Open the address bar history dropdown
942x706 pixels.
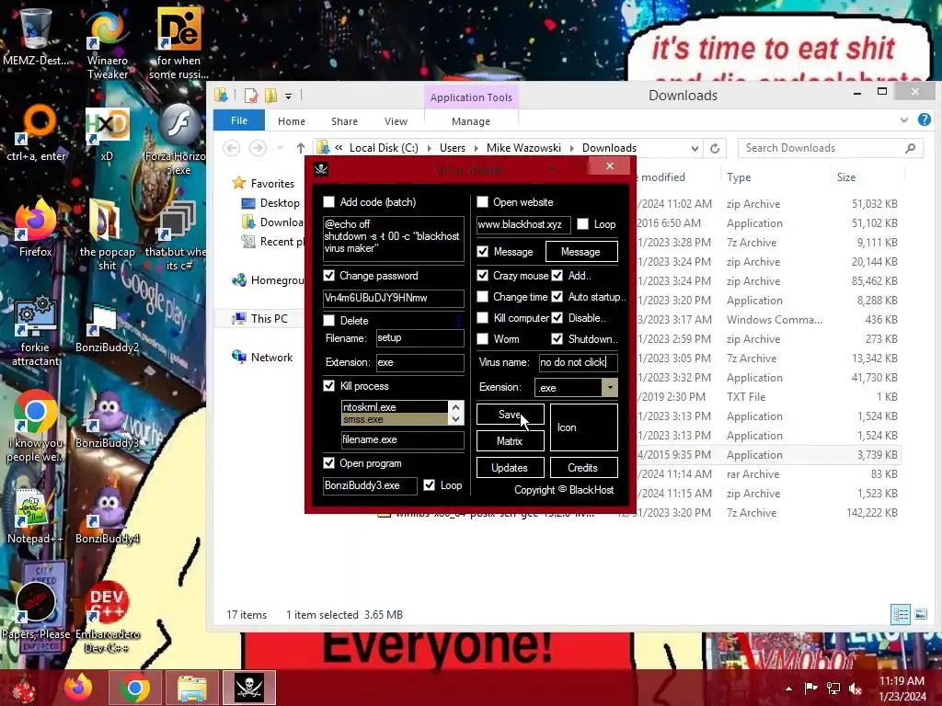pyautogui.click(x=695, y=148)
